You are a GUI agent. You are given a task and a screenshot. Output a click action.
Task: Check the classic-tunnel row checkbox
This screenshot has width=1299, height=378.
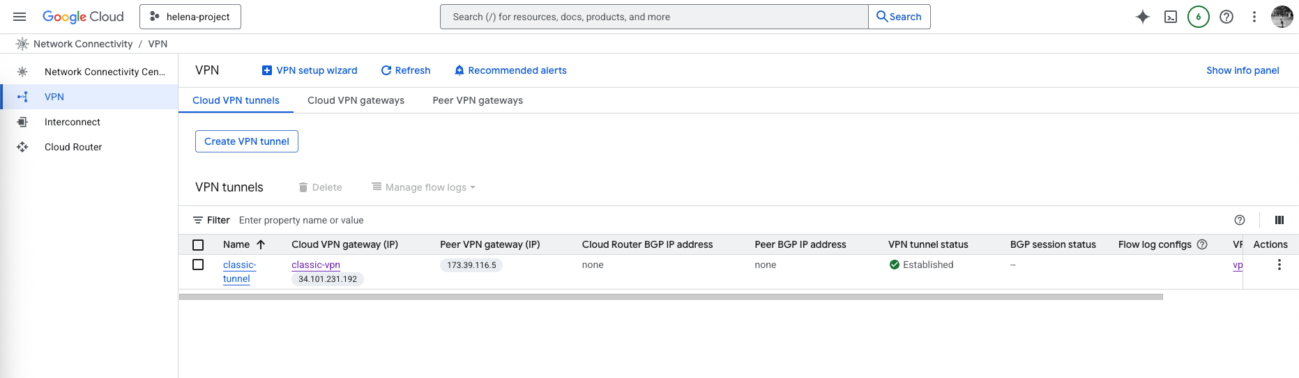point(198,265)
